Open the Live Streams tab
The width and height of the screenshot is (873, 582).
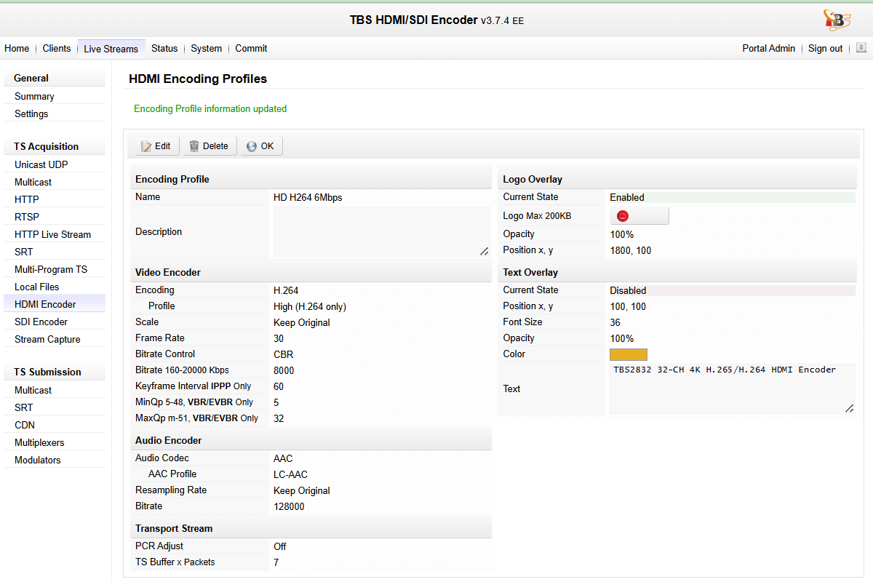pos(111,49)
